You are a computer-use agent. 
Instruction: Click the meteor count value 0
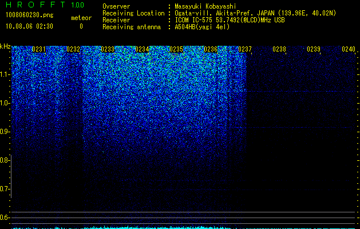(81, 26)
